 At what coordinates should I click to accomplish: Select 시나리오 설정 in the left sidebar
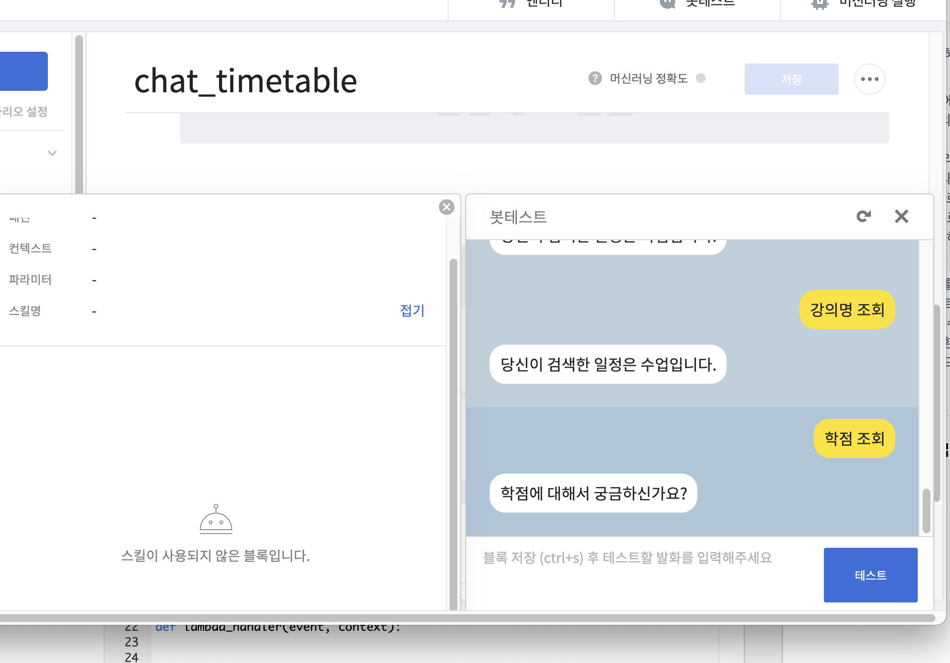(x=24, y=112)
